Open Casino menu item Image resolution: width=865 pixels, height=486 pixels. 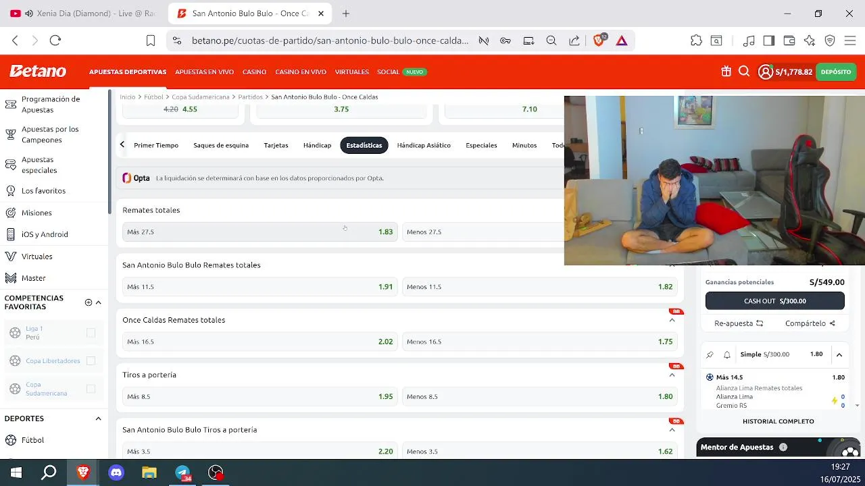point(255,72)
